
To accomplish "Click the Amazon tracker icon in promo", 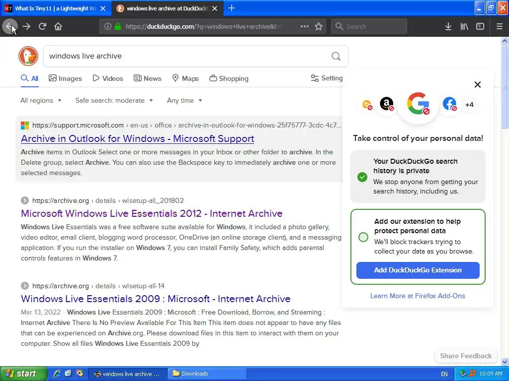I will click(x=387, y=104).
